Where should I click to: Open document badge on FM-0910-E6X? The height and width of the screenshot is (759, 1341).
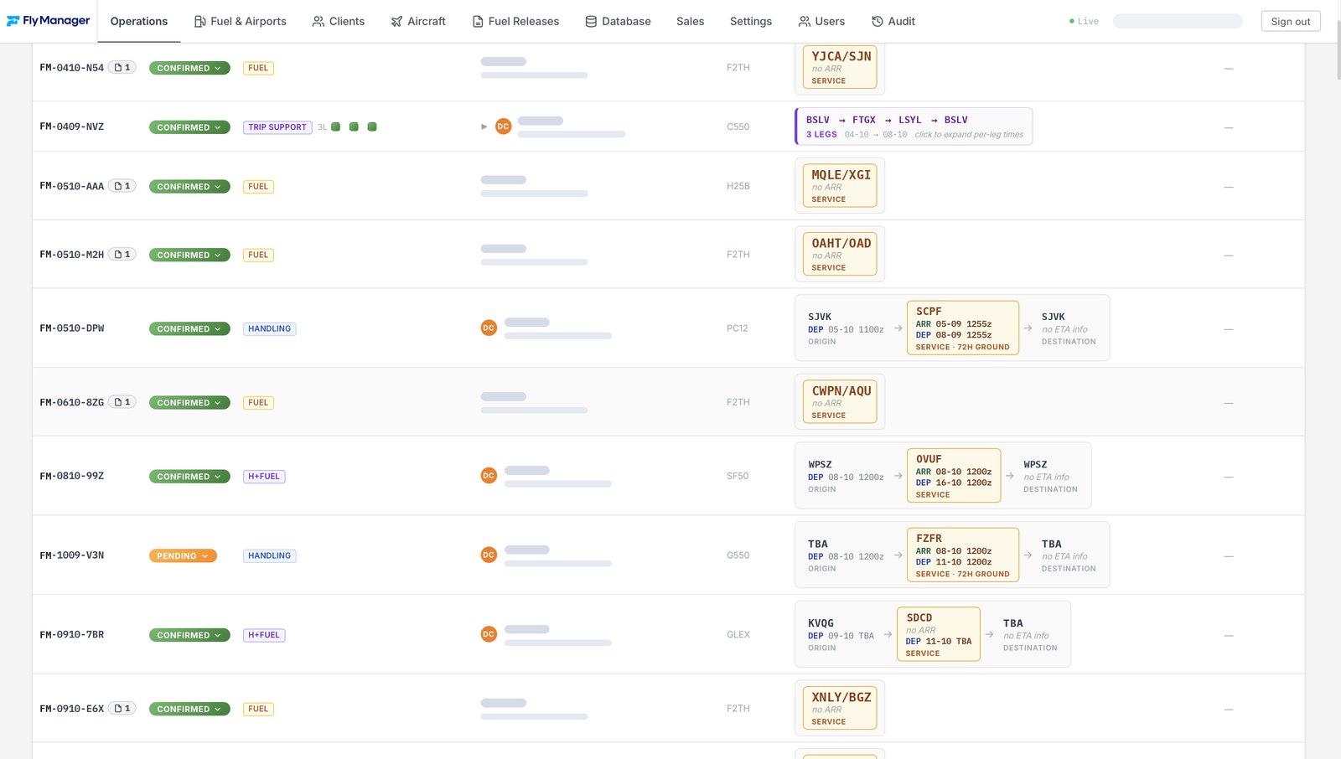point(122,709)
